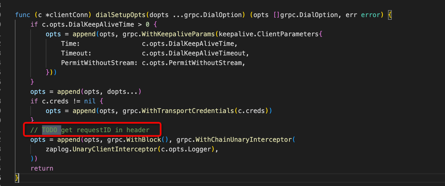Screen dimensions: 445x186
Task: Click c.creds in the if condition
Action: [55, 101]
